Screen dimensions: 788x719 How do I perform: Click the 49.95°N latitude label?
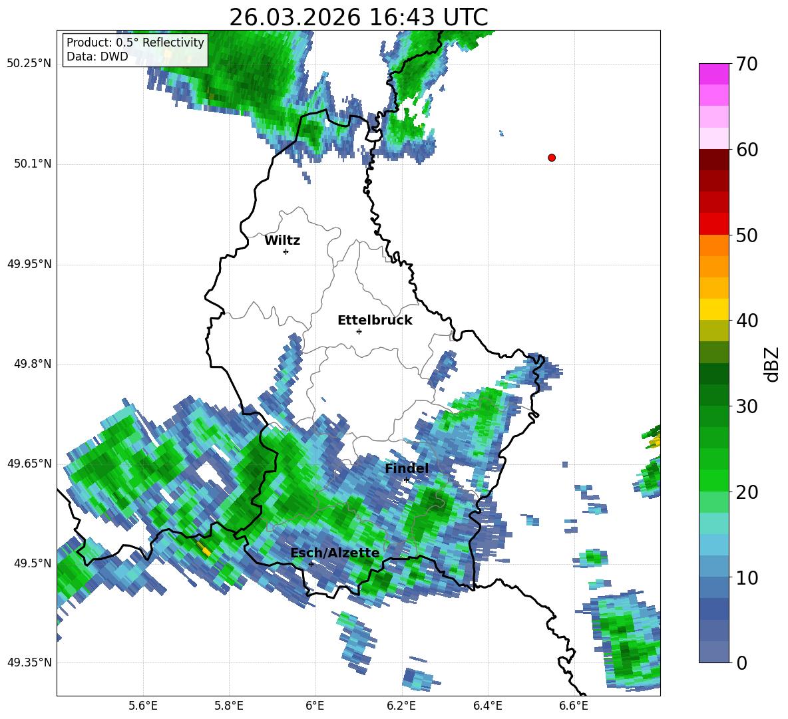(x=29, y=264)
